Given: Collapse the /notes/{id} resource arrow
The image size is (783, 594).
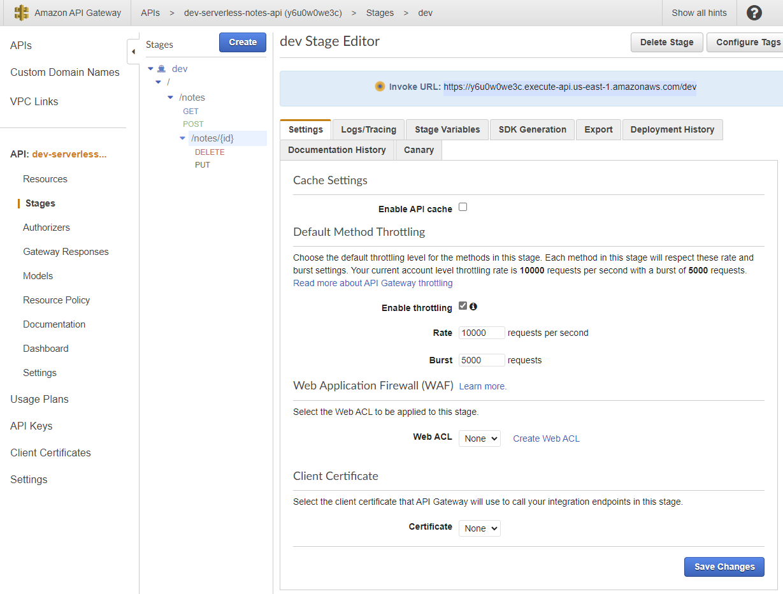Looking at the screenshot, I should click(183, 138).
